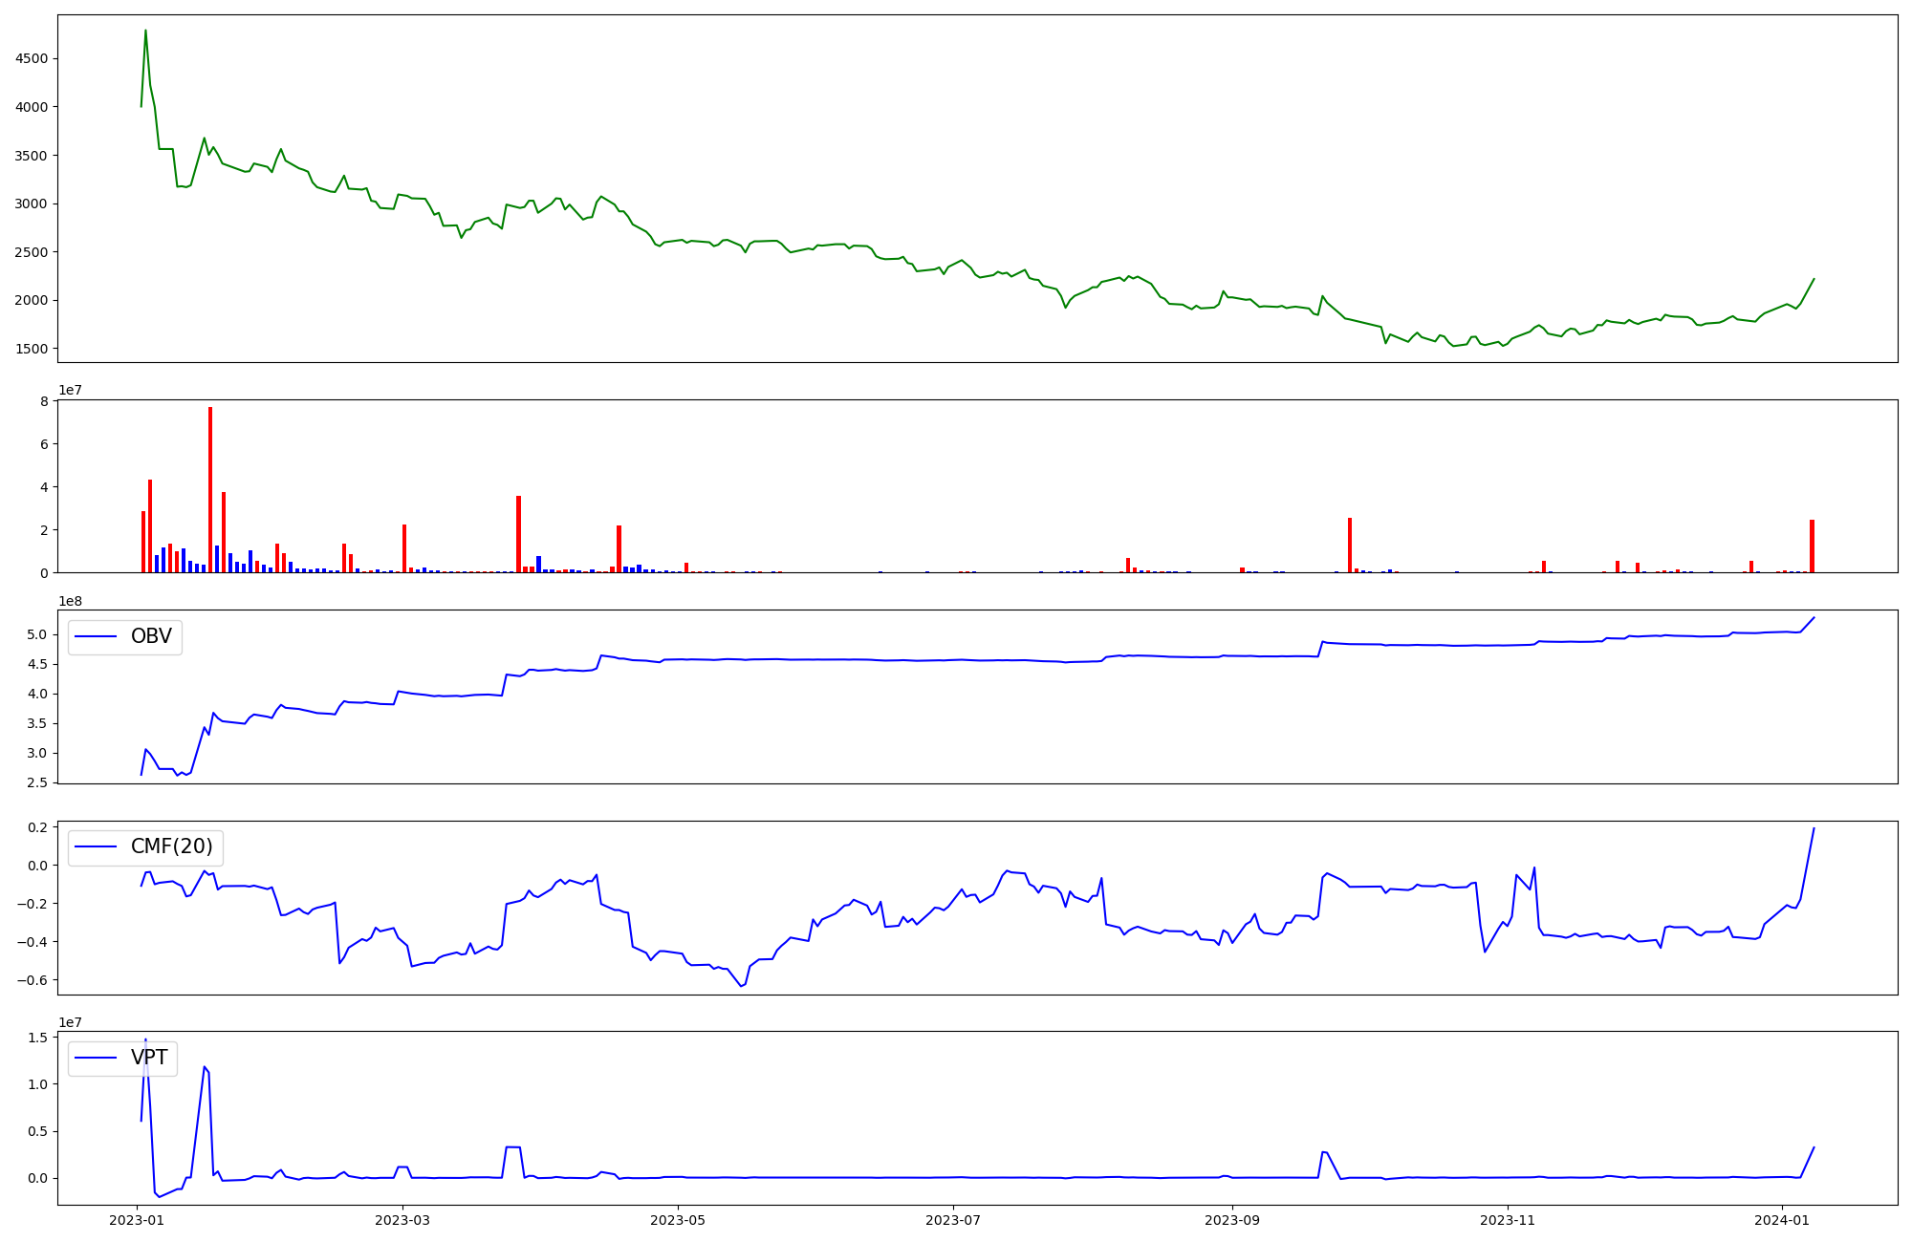The width and height of the screenshot is (1912, 1242).
Task: Click the OBV legend label
Action: (x=151, y=636)
